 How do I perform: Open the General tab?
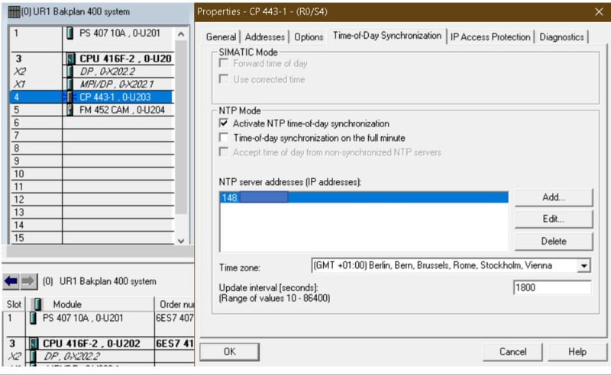coord(221,37)
